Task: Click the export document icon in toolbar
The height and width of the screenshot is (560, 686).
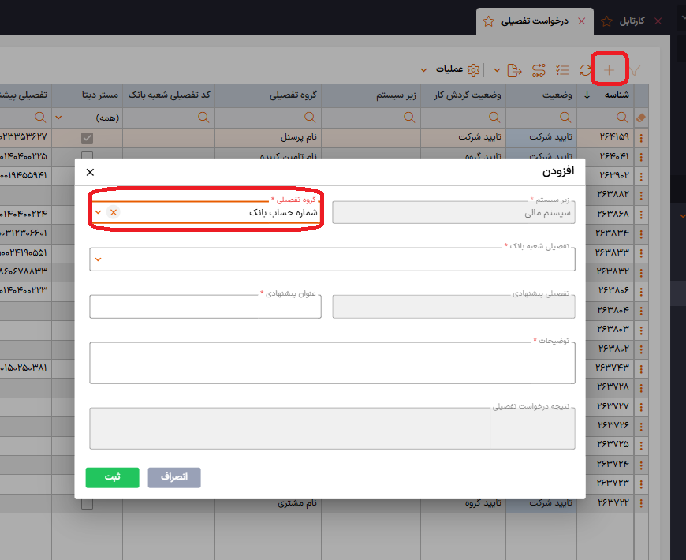Action: pyautogui.click(x=514, y=70)
